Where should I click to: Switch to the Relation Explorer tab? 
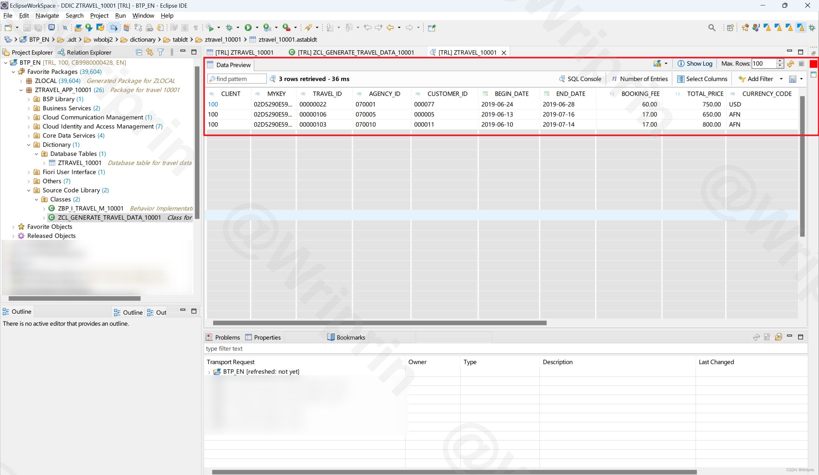pos(88,52)
